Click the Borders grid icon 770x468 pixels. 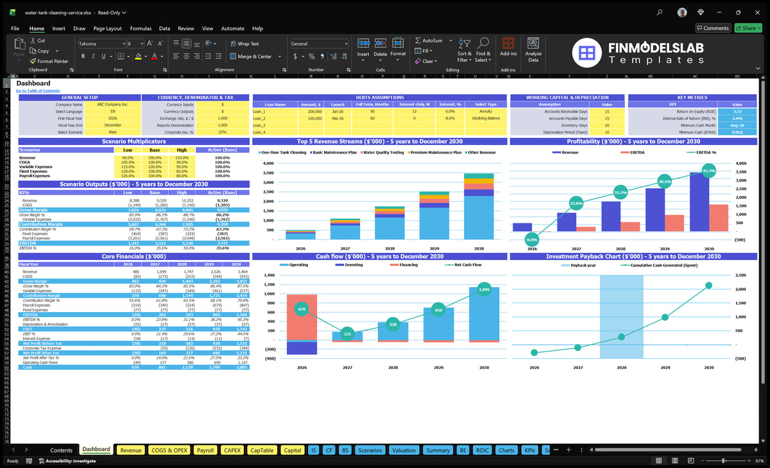point(122,56)
